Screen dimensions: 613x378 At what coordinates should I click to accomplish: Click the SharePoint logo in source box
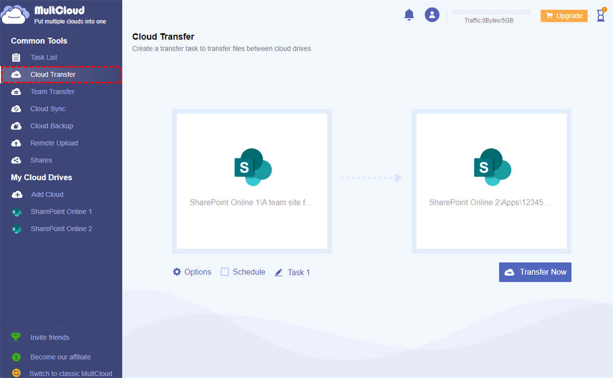coord(252,167)
